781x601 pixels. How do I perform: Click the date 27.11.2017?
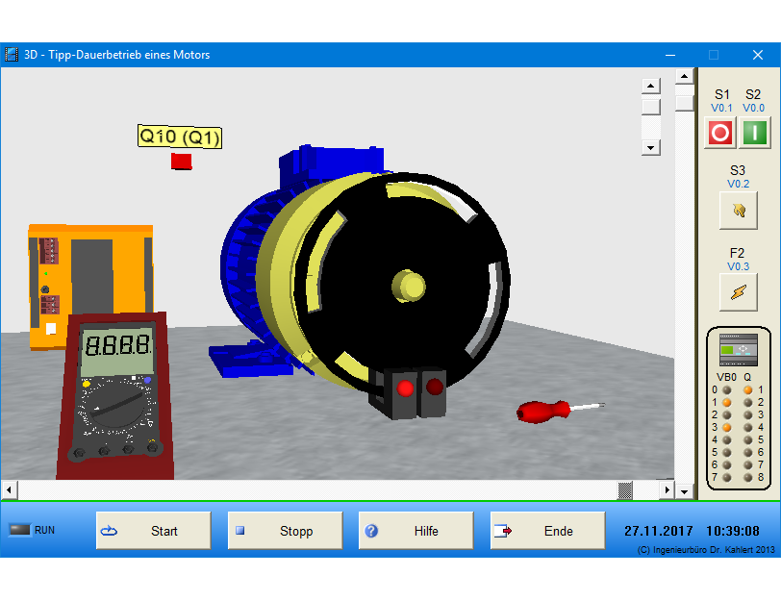tap(659, 531)
